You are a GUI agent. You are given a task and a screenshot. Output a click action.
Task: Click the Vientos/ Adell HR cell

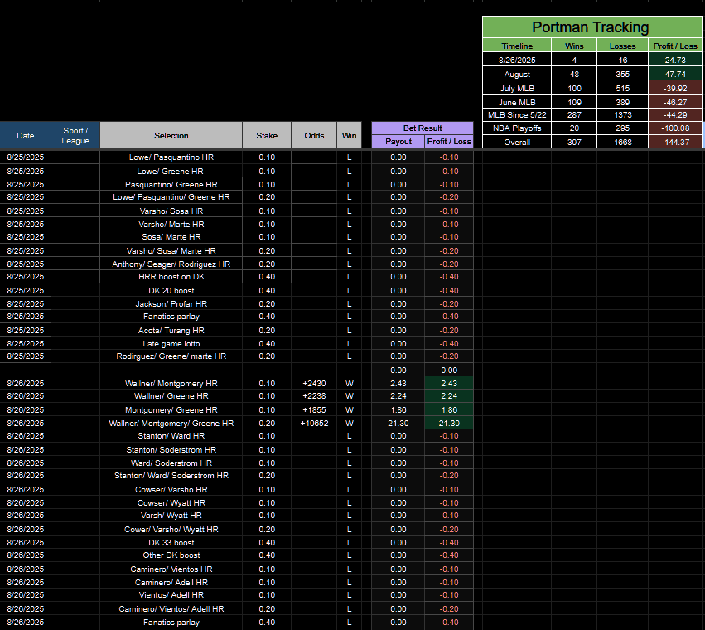coord(171,595)
